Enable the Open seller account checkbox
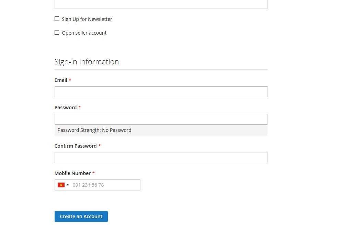343x236 pixels. tap(57, 33)
